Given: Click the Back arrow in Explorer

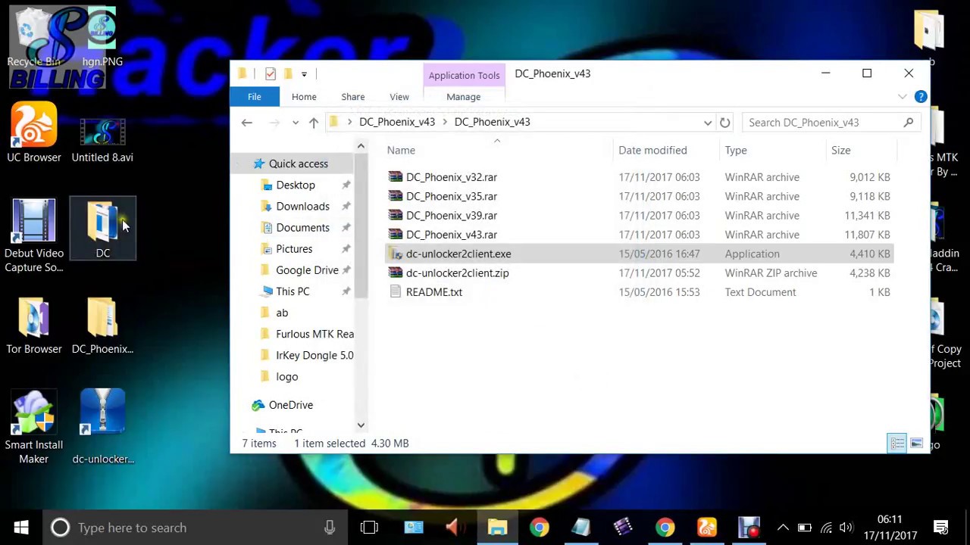Looking at the screenshot, I should pos(246,123).
